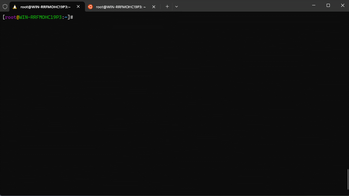Click the Tux penguin icon on first tab
349x196 pixels.
(x=15, y=7)
